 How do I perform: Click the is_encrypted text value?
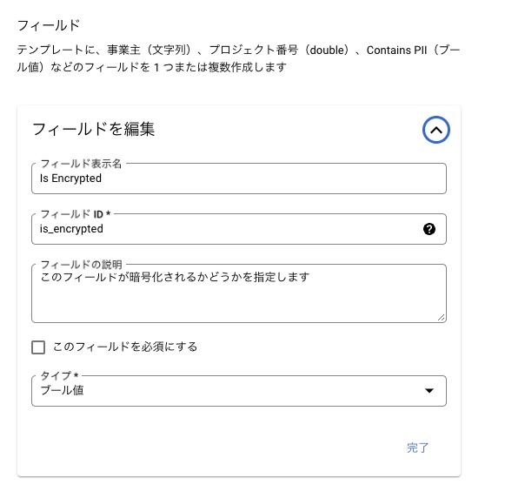coord(71,229)
